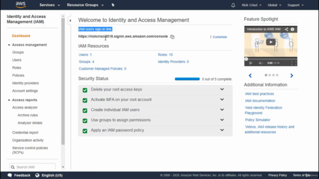Open Archive rules in the sidebar
This screenshot has height=179, width=319.
click(28, 115)
